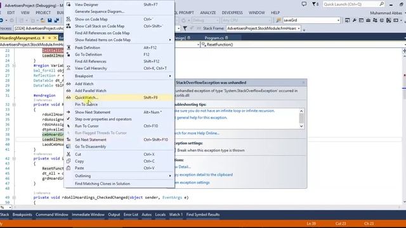Switch to the Program.cs editor tab
This screenshot has width=406, height=228.
tap(214, 38)
